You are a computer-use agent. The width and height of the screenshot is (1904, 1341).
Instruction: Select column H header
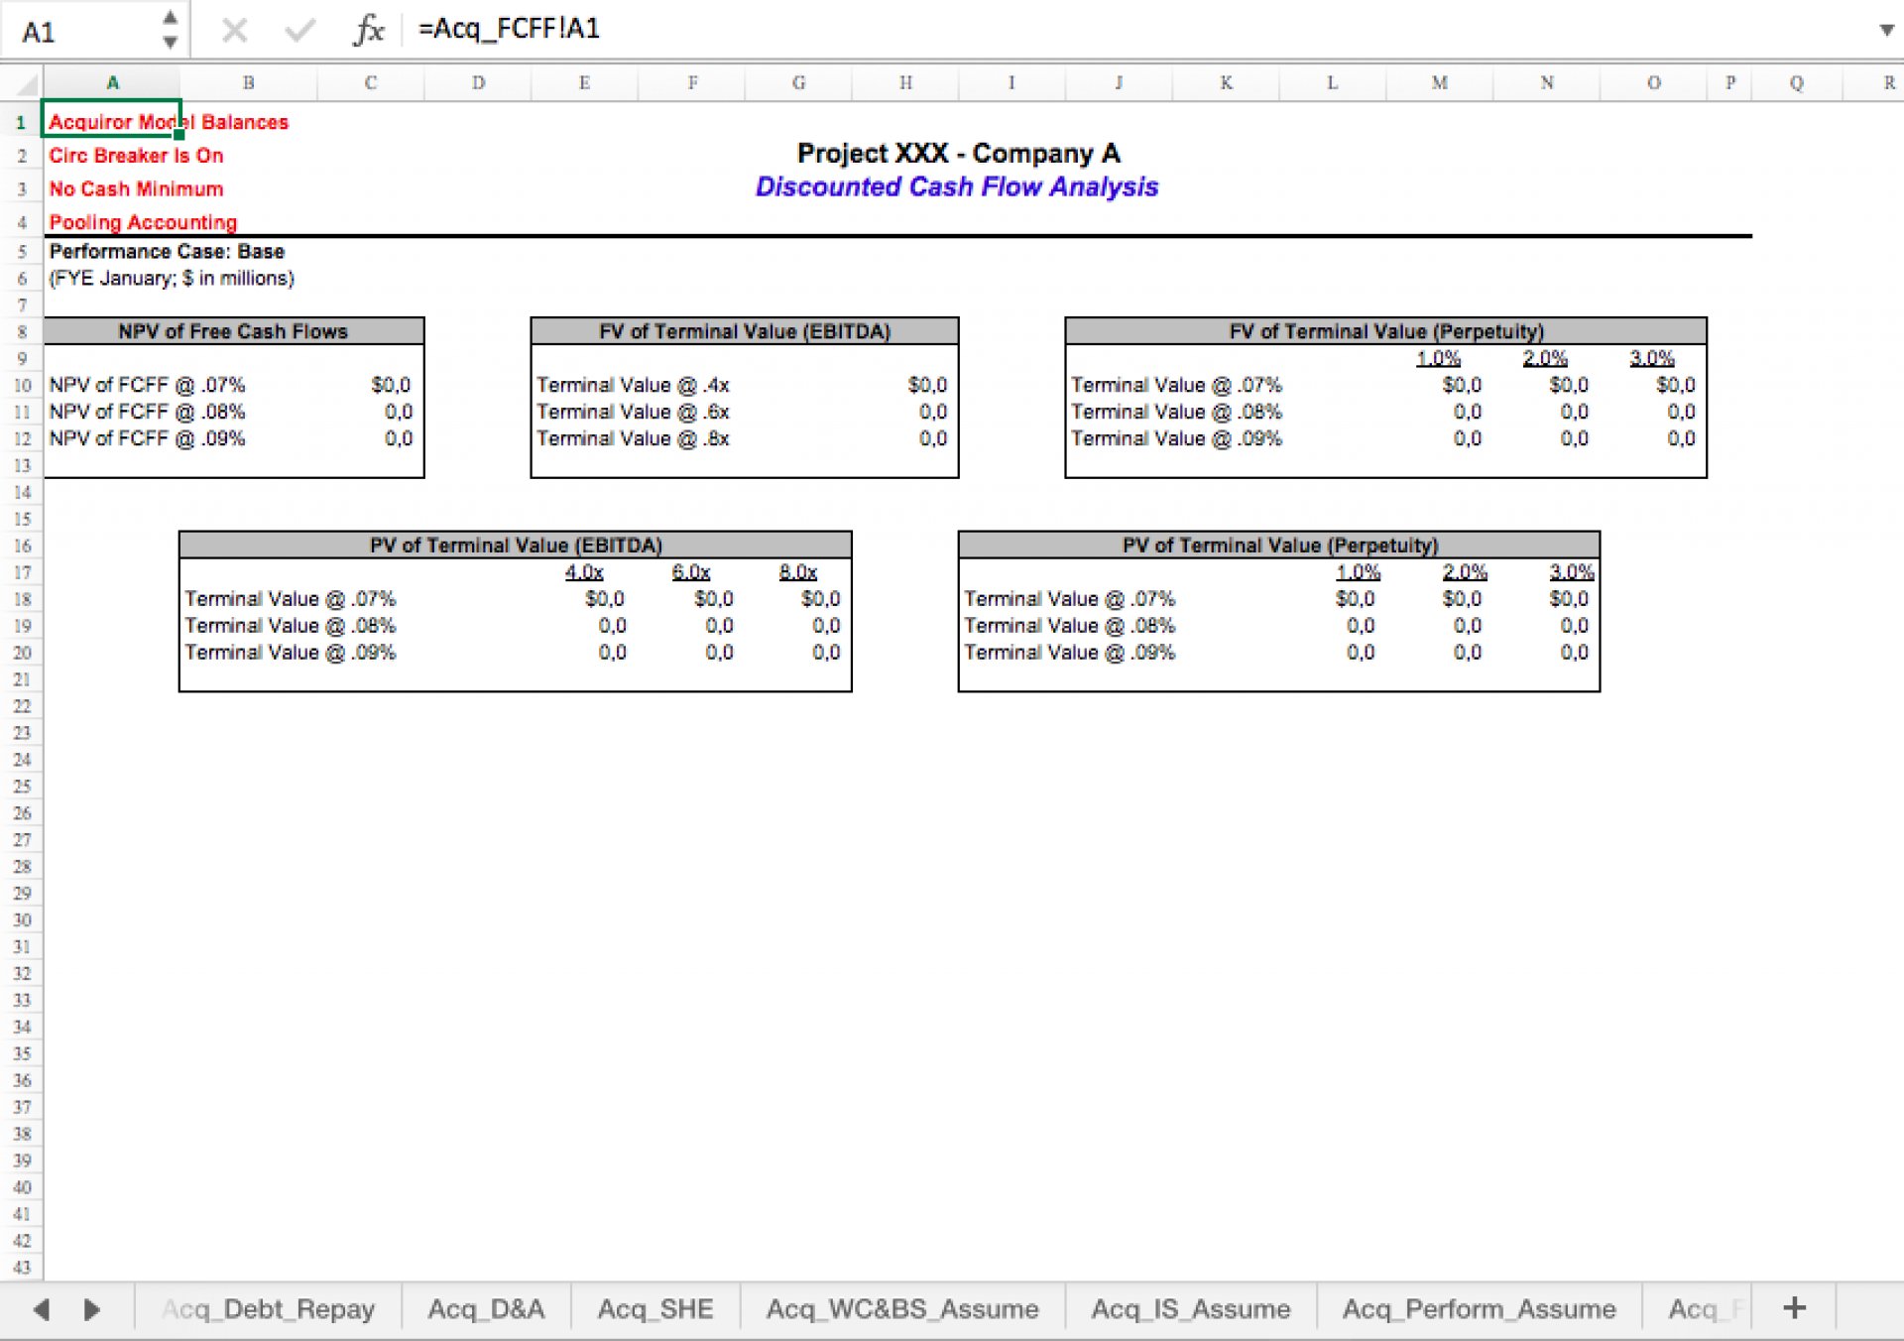click(x=905, y=83)
